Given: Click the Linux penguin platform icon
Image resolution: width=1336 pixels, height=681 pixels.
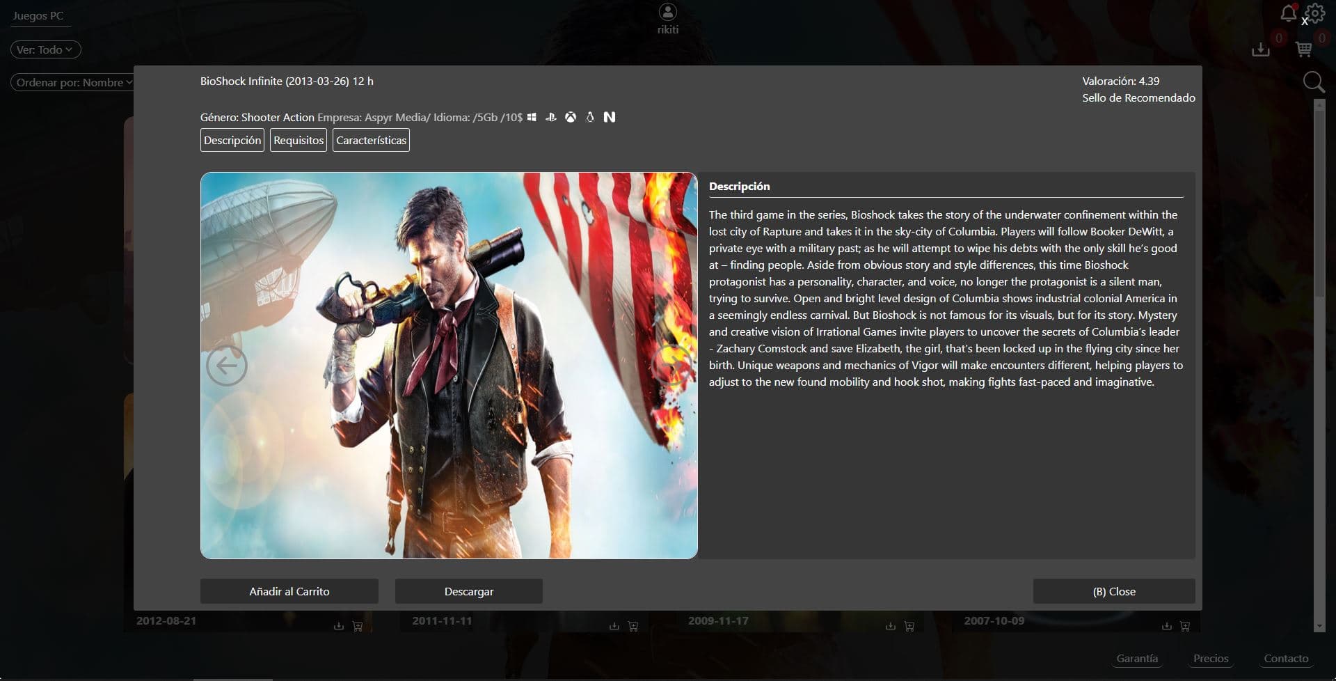Looking at the screenshot, I should point(590,117).
